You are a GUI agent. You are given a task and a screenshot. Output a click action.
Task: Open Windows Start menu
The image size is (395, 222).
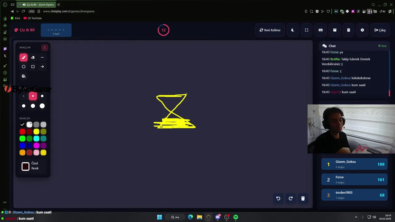[x=160, y=217]
